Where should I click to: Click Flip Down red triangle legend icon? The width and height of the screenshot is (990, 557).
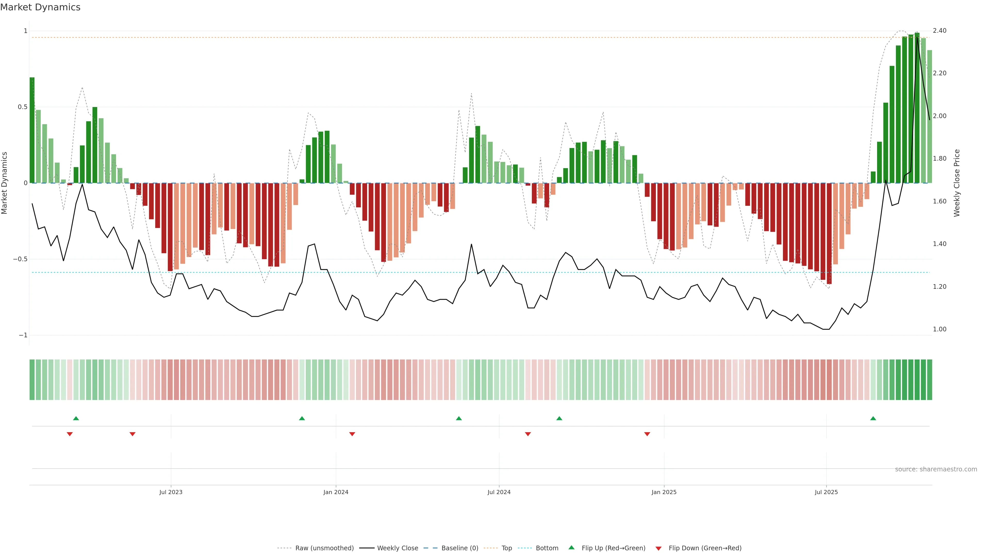[x=658, y=548]
